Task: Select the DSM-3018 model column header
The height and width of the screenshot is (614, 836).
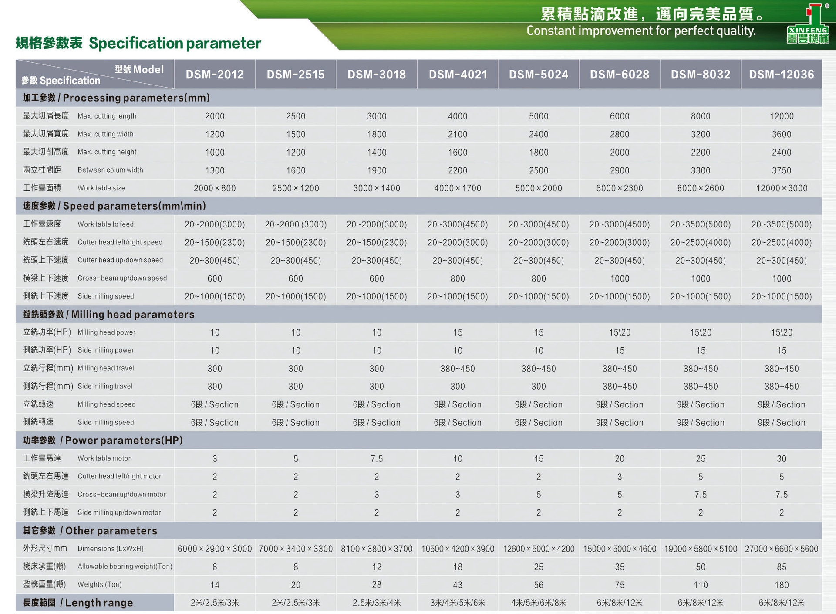Action: tap(377, 75)
